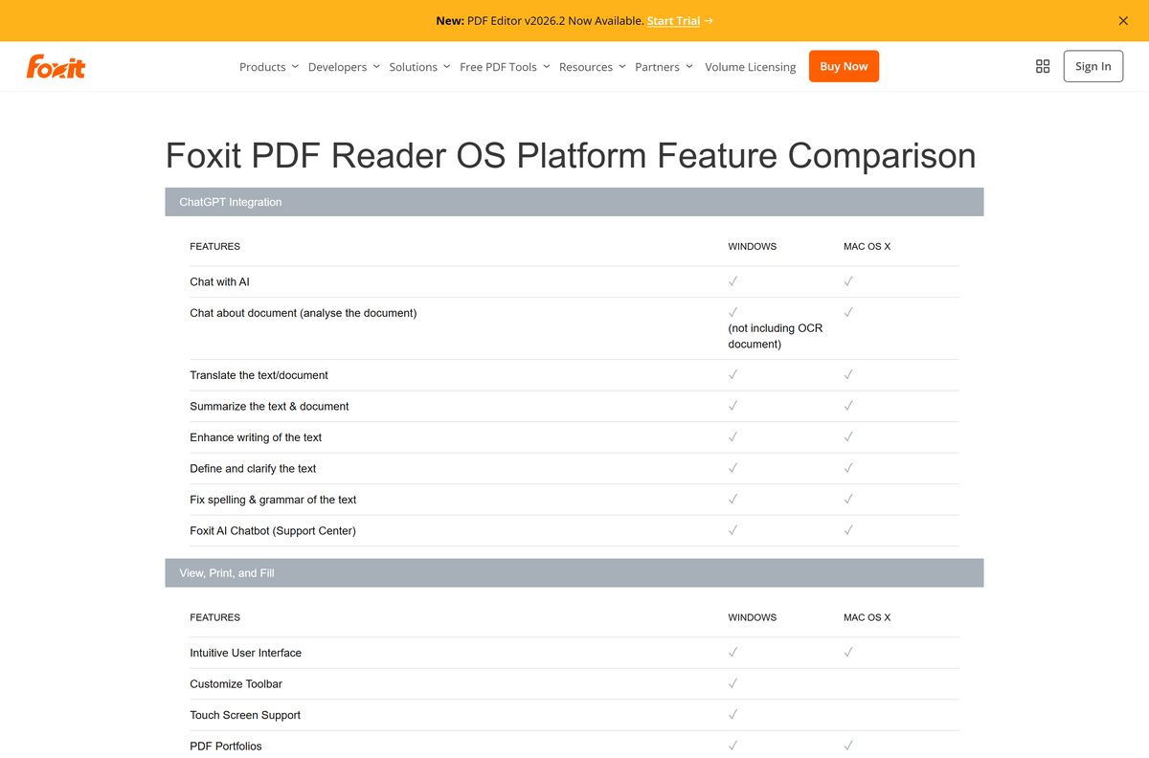Screen dimensions: 1149x758
Task: Expand the Developers chevron arrow
Action: pyautogui.click(x=376, y=67)
